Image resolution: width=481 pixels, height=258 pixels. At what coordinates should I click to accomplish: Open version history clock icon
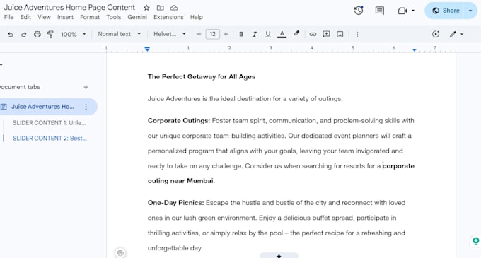359,11
